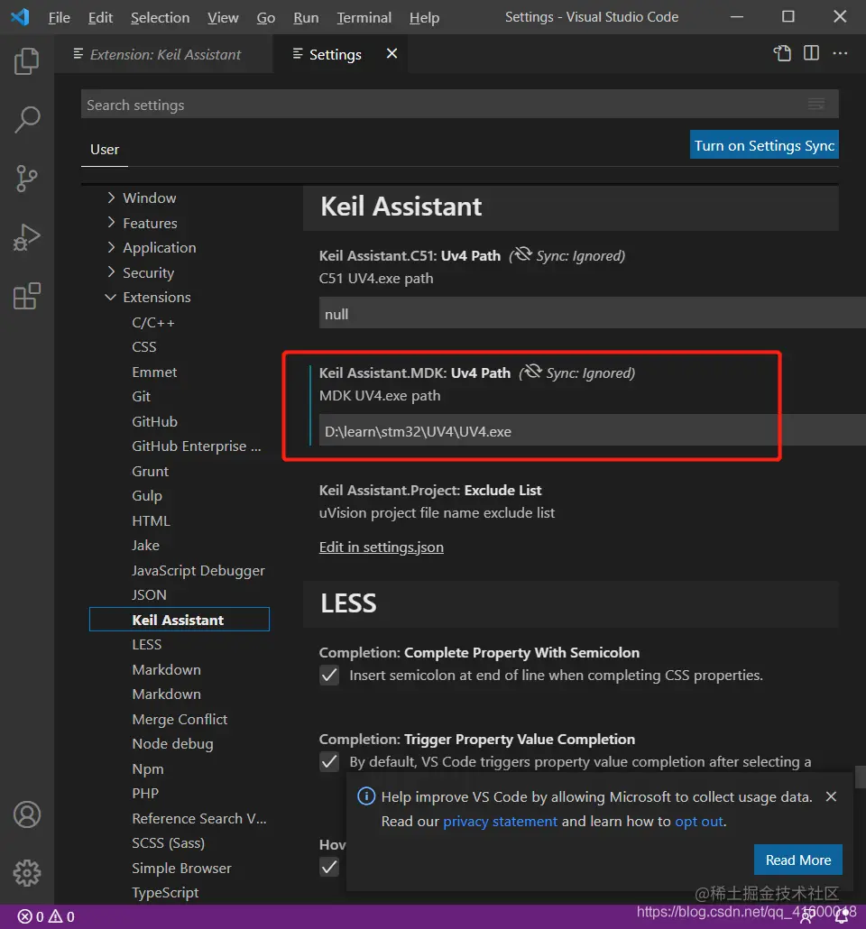This screenshot has width=866, height=929.
Task: Open the Manage gear icon
Action: click(x=27, y=873)
